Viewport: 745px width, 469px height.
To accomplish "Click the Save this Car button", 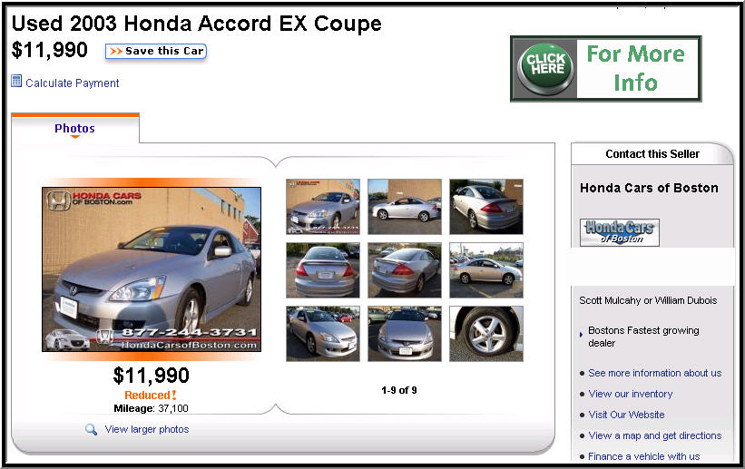I will pos(156,52).
